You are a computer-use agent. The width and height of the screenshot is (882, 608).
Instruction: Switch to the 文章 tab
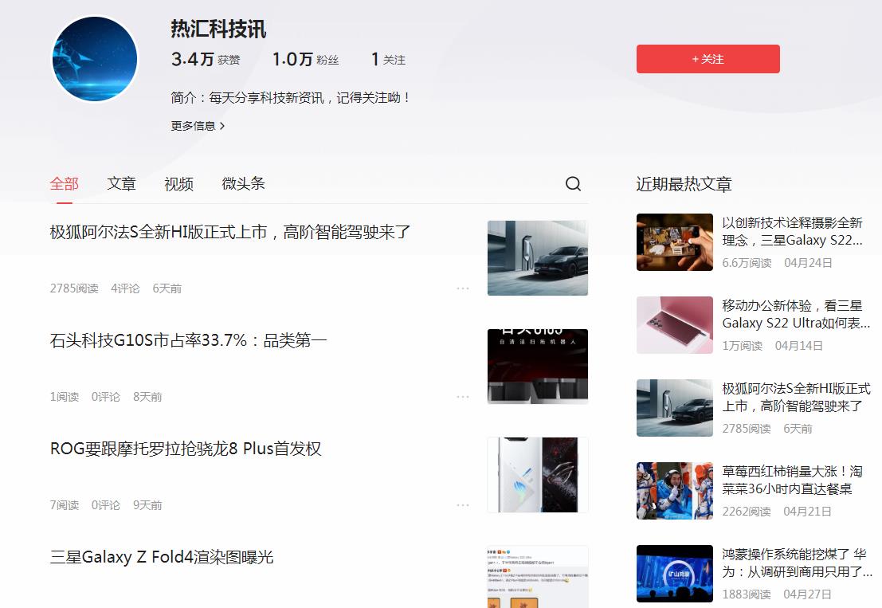pos(121,184)
